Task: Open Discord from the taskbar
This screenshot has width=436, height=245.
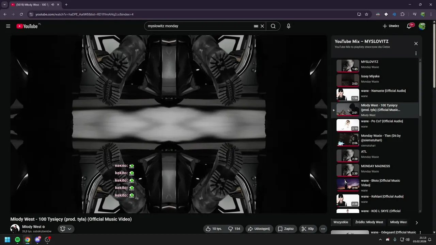Action: 37,240
